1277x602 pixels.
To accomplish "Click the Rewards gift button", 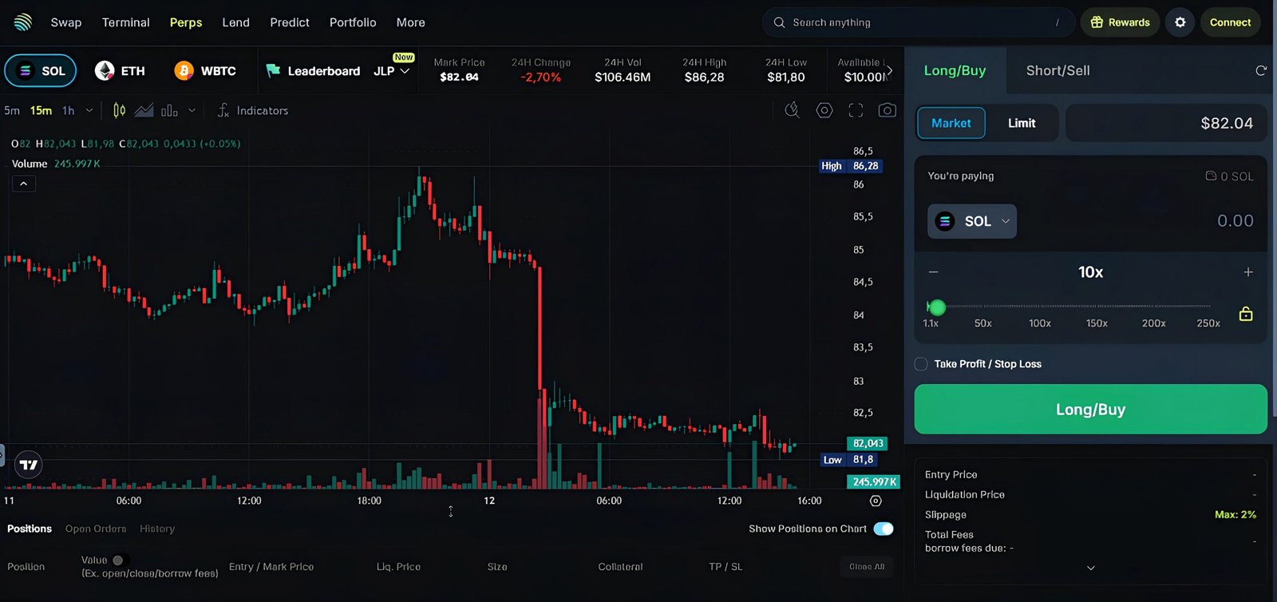I will click(1120, 22).
